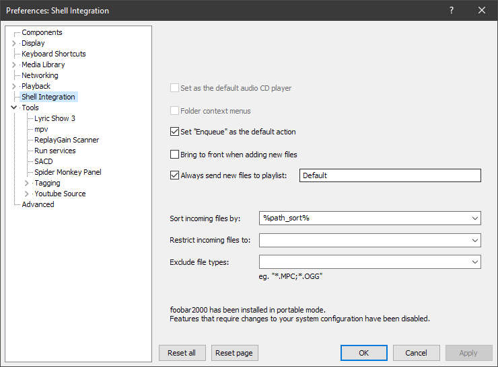The image size is (498, 367).
Task: Expand the Tagging tree node
Action: click(x=27, y=183)
